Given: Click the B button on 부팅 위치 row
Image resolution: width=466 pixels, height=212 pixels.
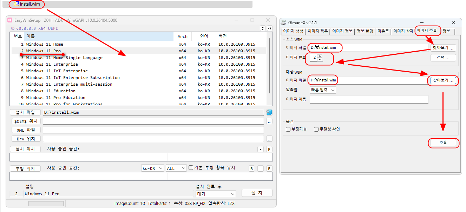Looking at the screenshot, I should point(252,168).
